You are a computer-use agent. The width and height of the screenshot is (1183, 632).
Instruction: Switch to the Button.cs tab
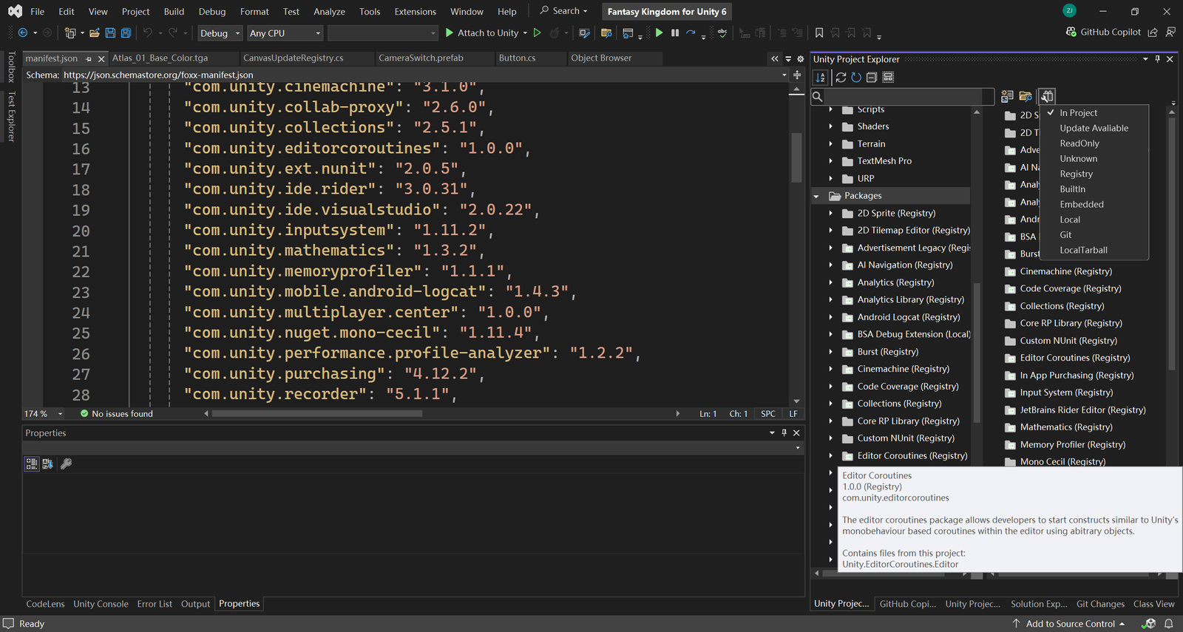[517, 58]
